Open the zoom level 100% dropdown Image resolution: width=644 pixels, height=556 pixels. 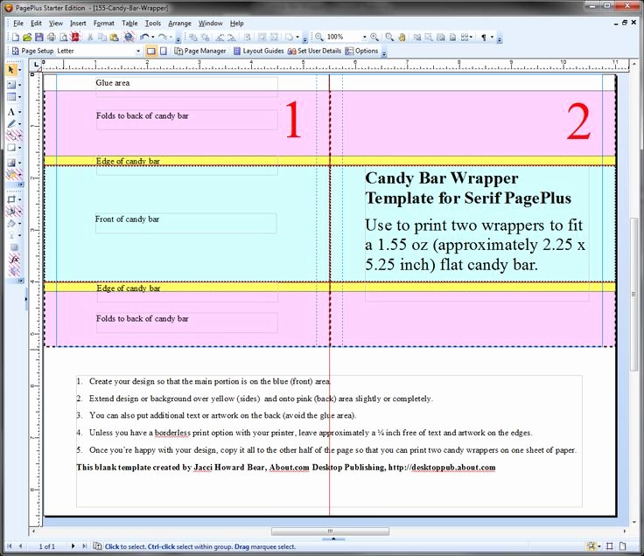coord(364,38)
